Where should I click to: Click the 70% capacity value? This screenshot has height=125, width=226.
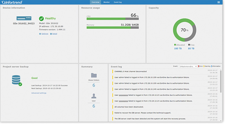[x=185, y=30]
